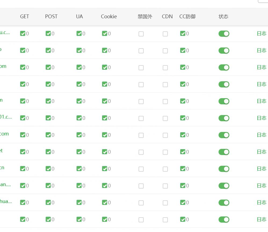Uncheck UA in the 'et' row

[x=79, y=152]
